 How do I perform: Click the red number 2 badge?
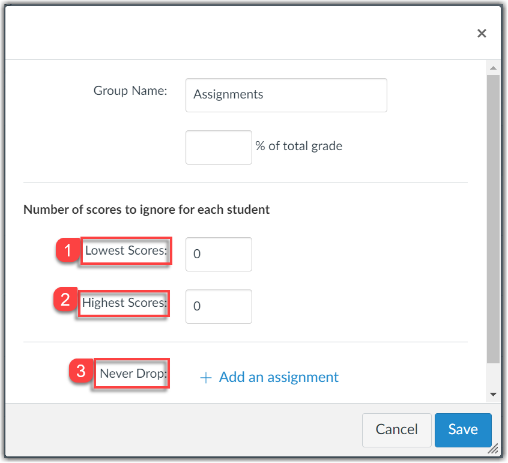click(65, 300)
